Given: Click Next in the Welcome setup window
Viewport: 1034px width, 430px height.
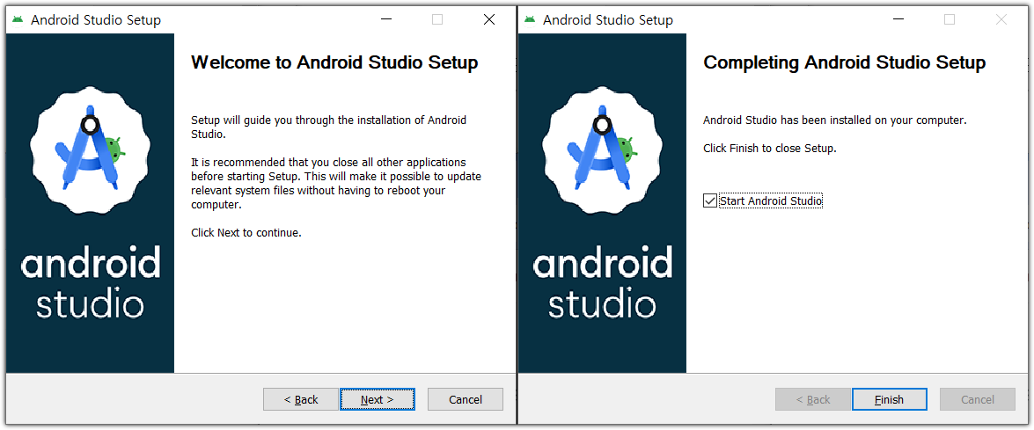Looking at the screenshot, I should tap(378, 399).
